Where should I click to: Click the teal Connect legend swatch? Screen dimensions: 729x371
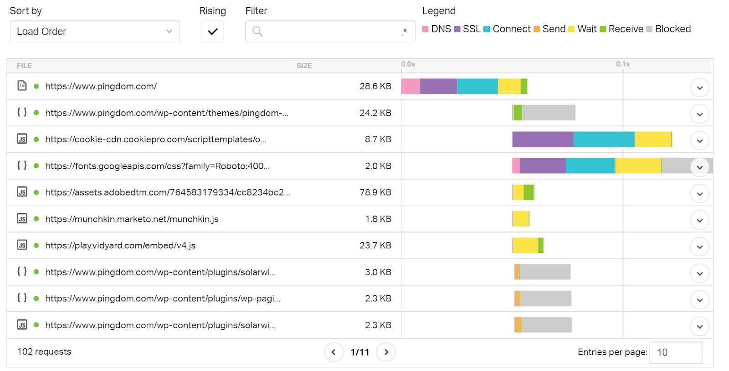pyautogui.click(x=487, y=29)
